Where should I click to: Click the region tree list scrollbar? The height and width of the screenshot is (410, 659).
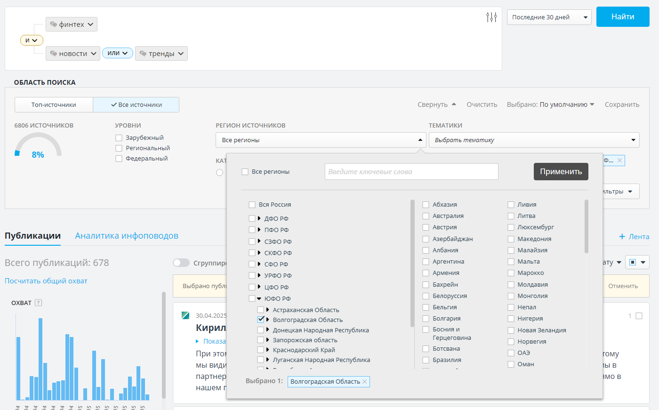(x=412, y=264)
